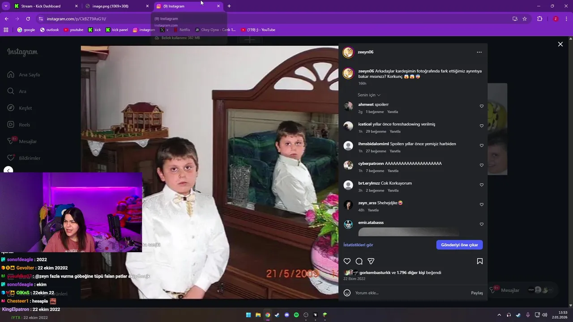Screen dimensions: 573x322
Task: Open the Windows Start button
Action: coord(248,315)
